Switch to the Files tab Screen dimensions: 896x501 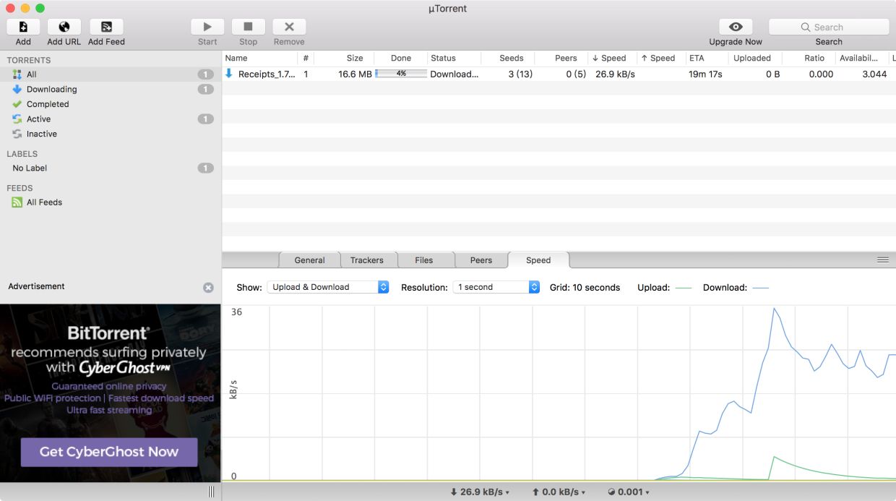424,260
